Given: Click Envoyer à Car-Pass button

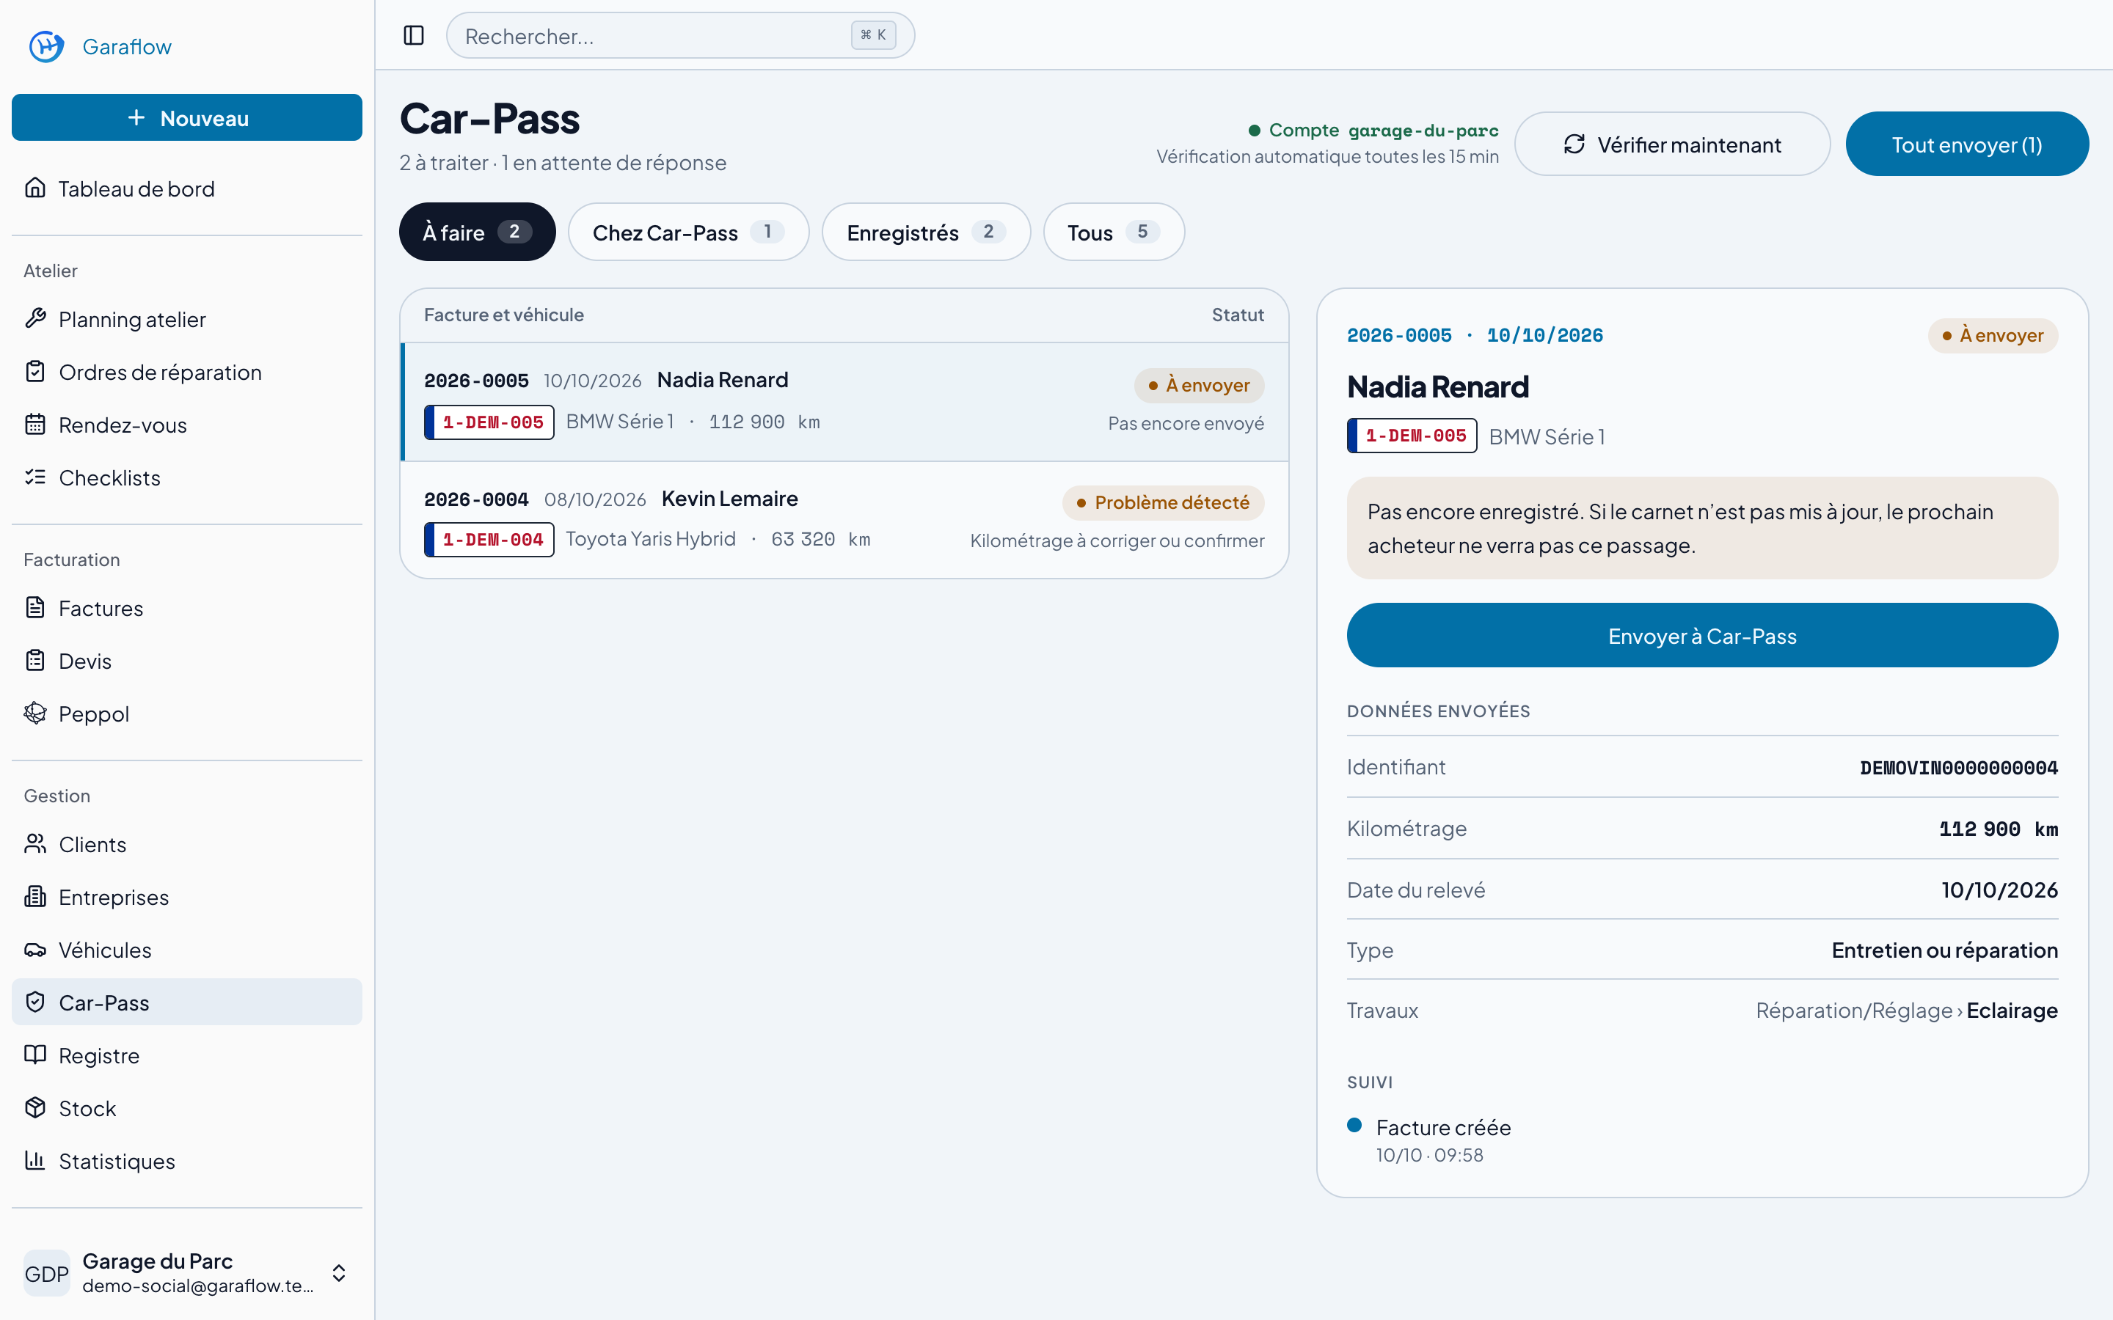Looking at the screenshot, I should [x=1701, y=636].
